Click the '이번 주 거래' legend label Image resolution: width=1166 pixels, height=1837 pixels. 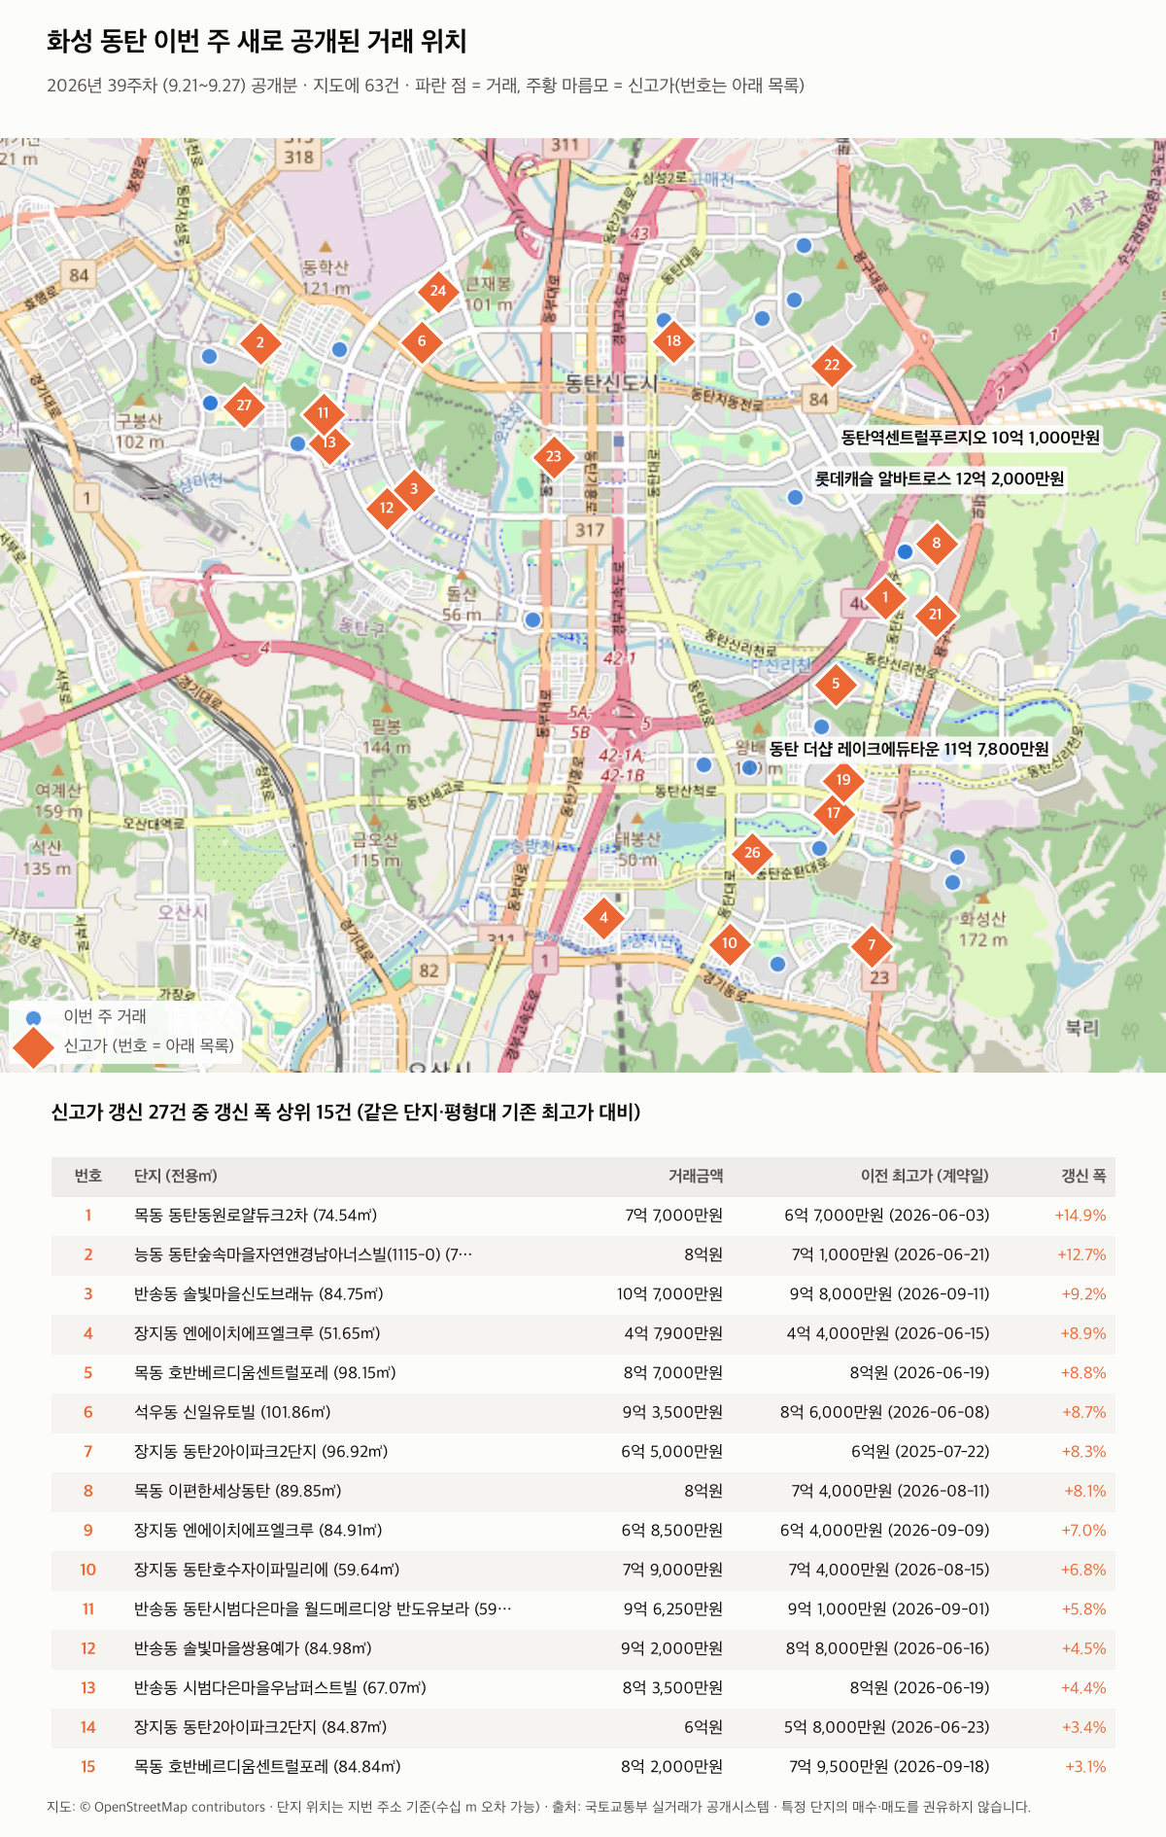[105, 1016]
